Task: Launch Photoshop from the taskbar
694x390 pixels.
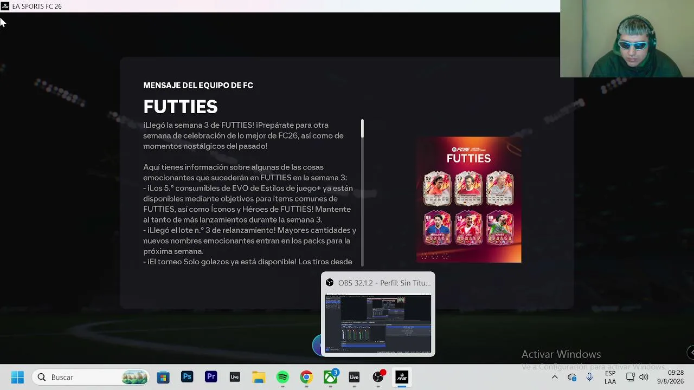Action: click(187, 377)
